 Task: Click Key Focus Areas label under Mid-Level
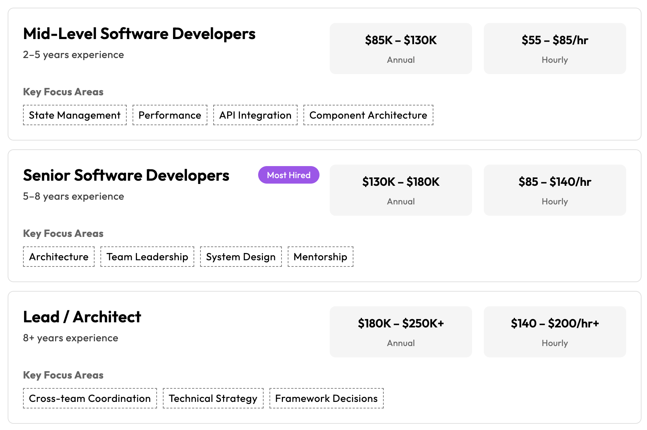point(63,92)
